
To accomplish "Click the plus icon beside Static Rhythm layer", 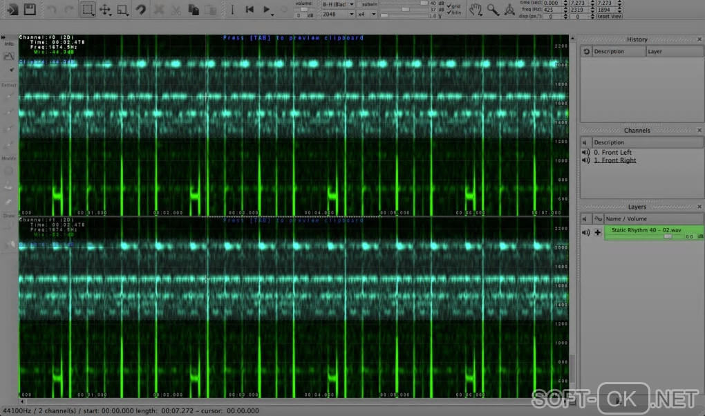I will (x=598, y=232).
